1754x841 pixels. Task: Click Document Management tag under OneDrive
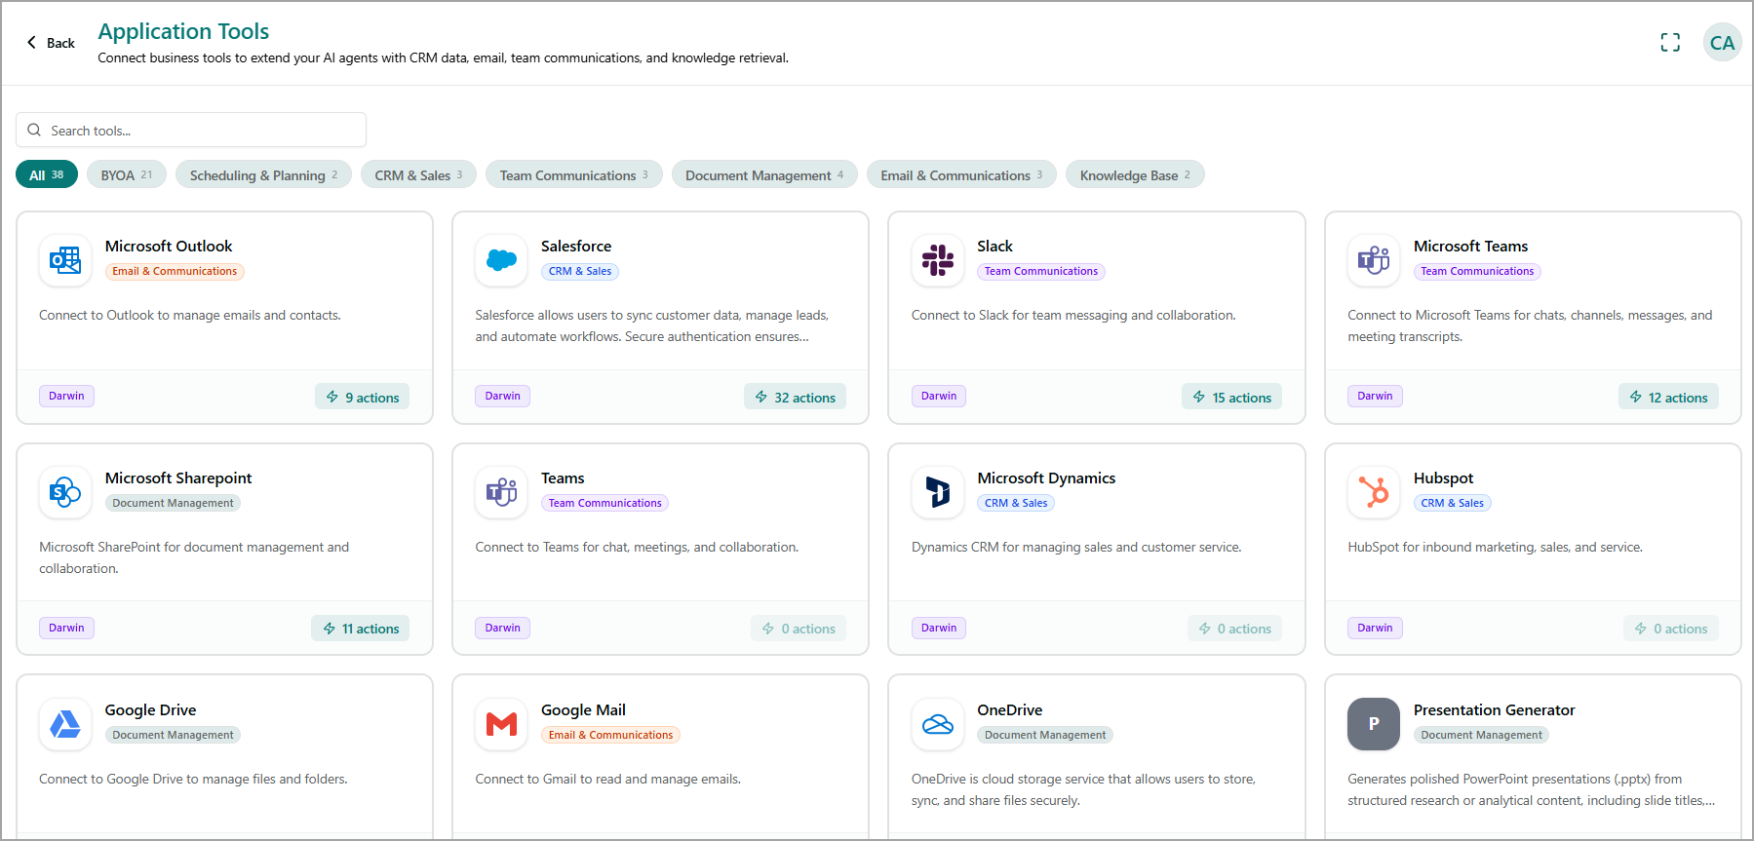point(1044,736)
